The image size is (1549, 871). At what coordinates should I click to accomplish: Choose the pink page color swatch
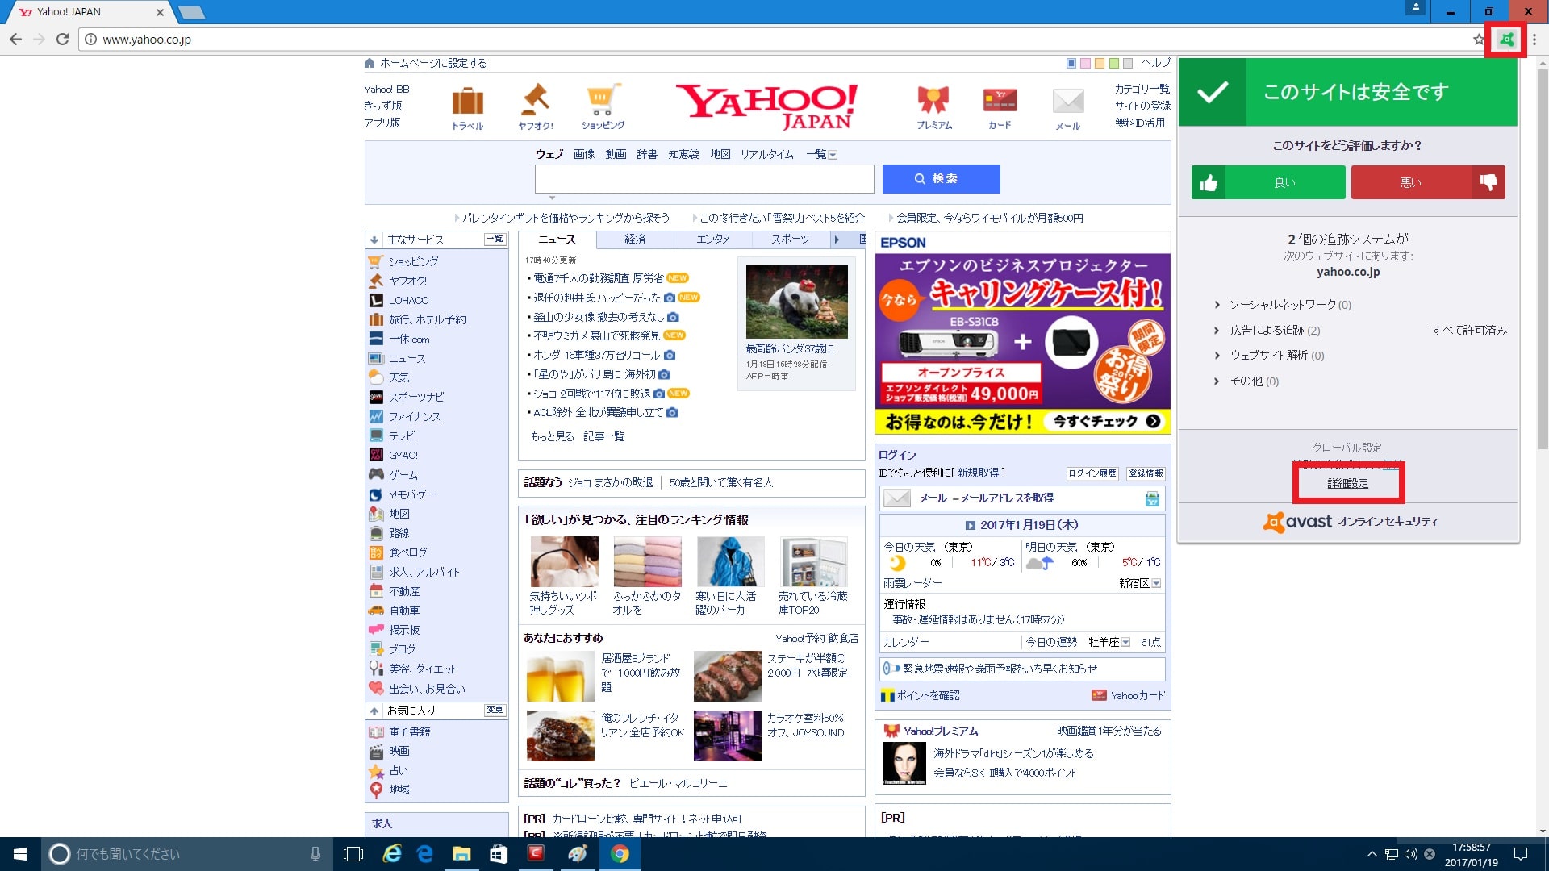point(1085,63)
